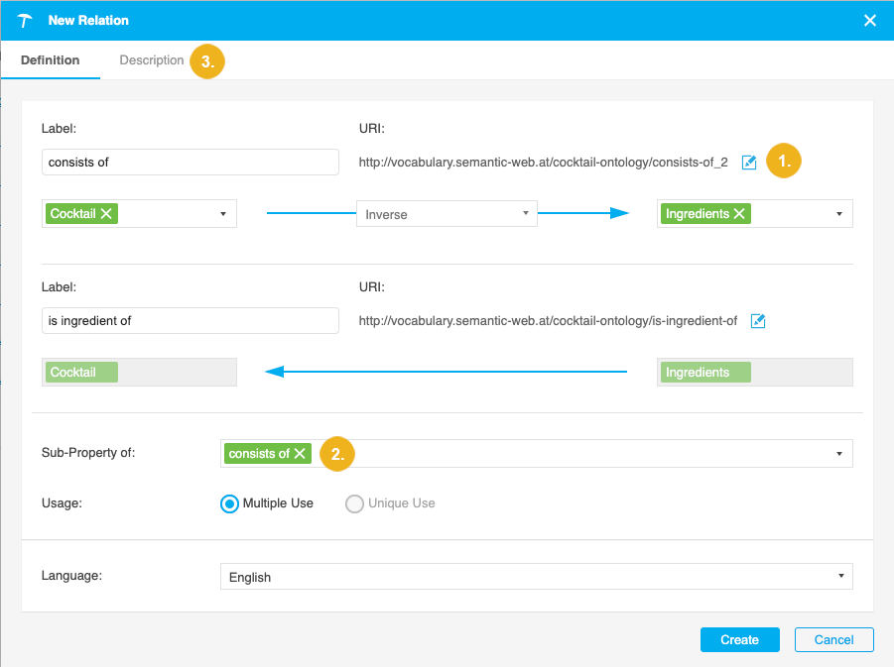Select the Unique Use radio button
The width and height of the screenshot is (894, 667).
click(354, 503)
